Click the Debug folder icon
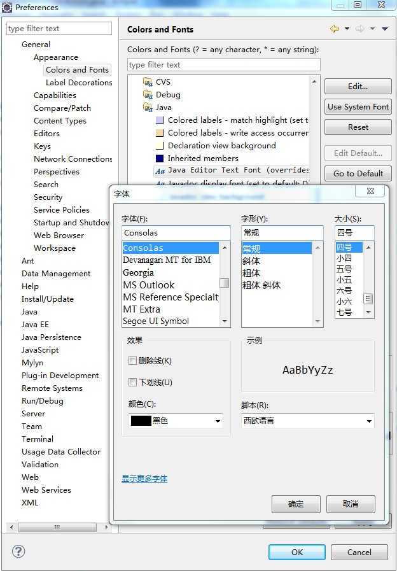The image size is (397, 571). point(148,95)
